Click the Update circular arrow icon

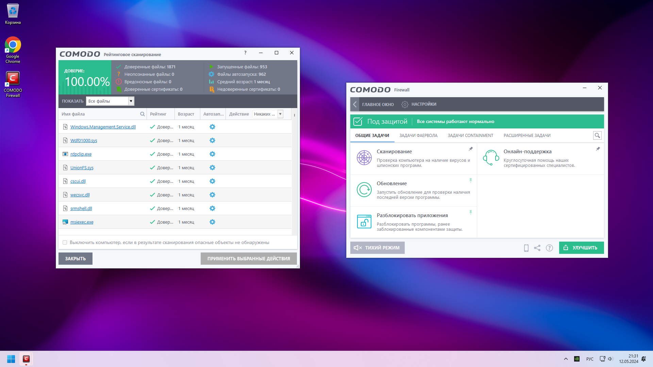click(364, 190)
